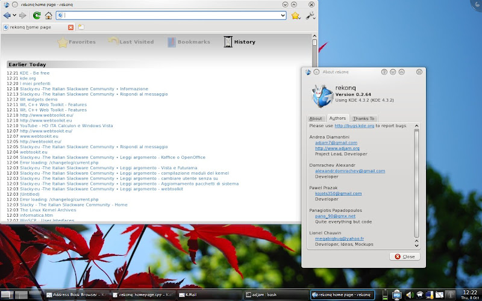Image resolution: width=482 pixels, height=301 pixels.
Task: Go forward with the grey forward arrow
Action: pos(22,16)
